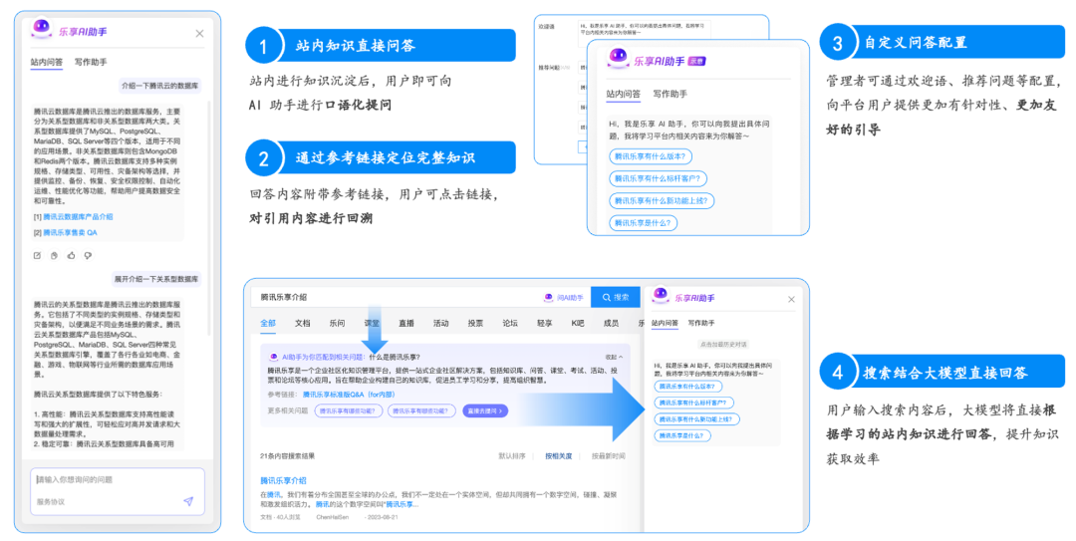
Task: Click the paper-plane send icon
Action: coord(188,502)
